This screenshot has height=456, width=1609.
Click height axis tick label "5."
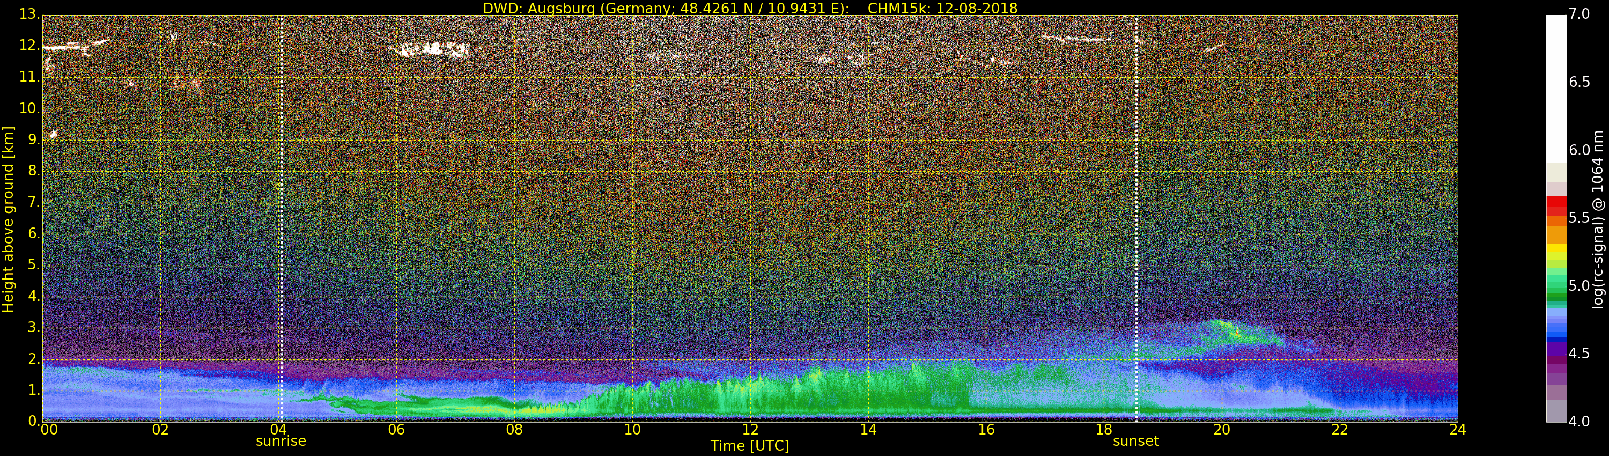34,265
